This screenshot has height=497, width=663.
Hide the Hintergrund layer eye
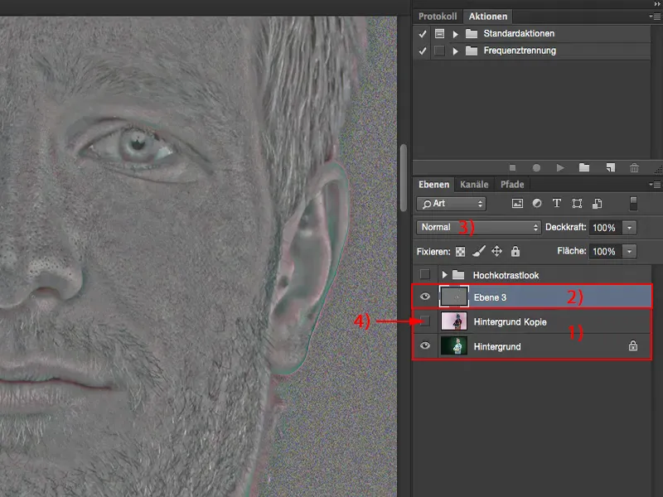click(425, 345)
